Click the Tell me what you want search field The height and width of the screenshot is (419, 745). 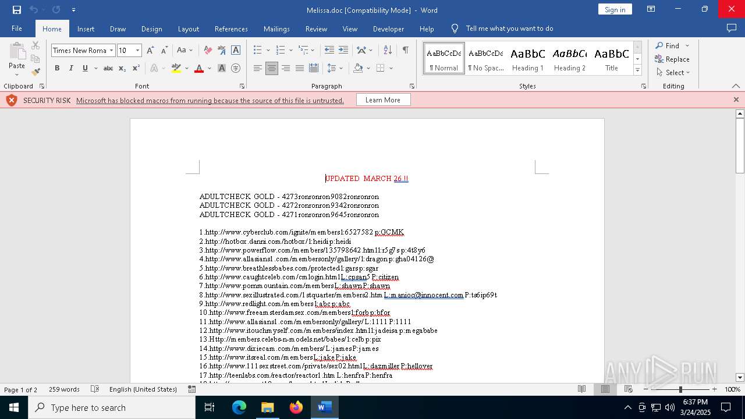pyautogui.click(x=509, y=29)
